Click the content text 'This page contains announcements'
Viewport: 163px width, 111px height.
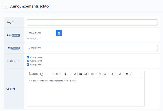(x=46, y=81)
